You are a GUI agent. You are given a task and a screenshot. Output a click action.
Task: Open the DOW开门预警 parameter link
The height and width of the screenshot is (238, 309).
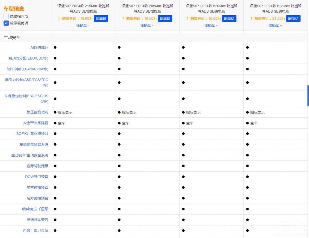point(36,177)
